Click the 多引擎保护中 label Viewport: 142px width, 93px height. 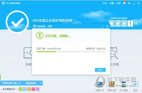pyautogui.click(x=9, y=89)
